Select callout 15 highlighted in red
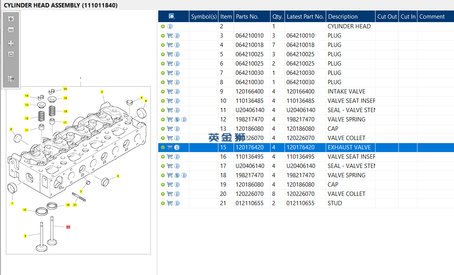Image resolution: width=454 pixels, height=275 pixels. click(68, 227)
